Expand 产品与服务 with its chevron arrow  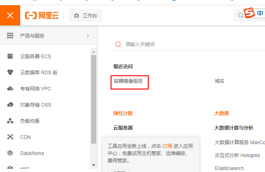[x=88, y=36]
